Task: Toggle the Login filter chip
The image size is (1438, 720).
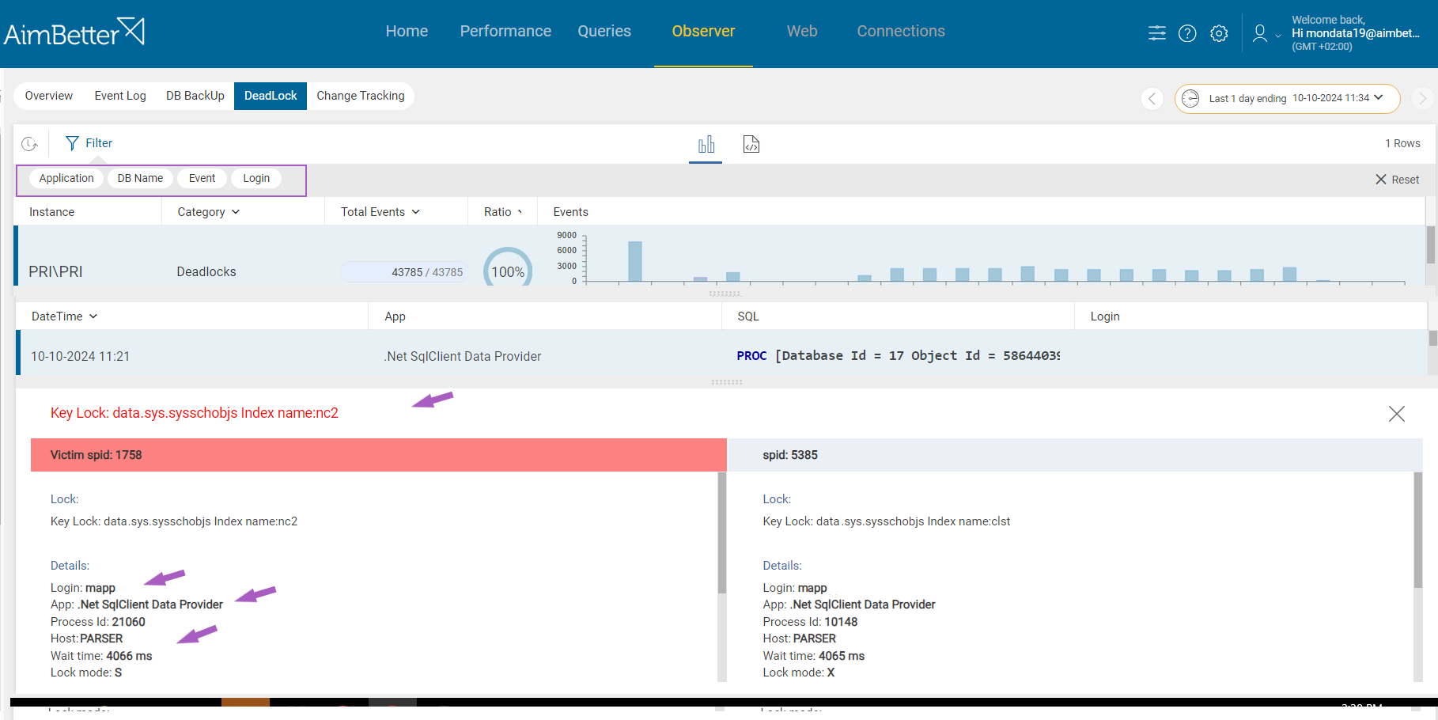Action: coord(256,178)
